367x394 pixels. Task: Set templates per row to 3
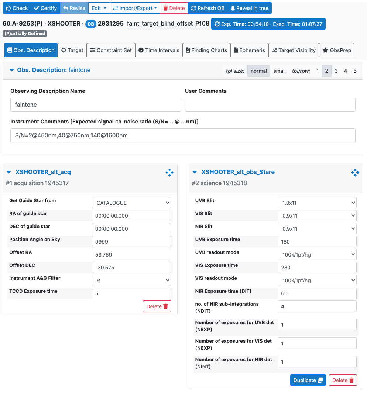coord(336,71)
